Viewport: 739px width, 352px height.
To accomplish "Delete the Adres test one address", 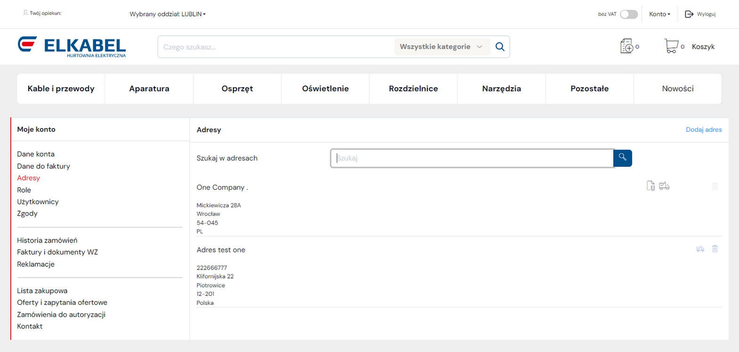I will [715, 249].
